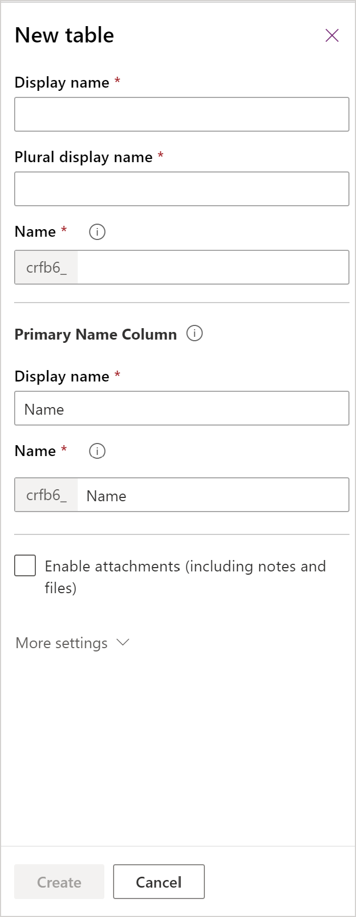Click the Primary Name Column heading text
356x917 pixels.
click(x=96, y=334)
